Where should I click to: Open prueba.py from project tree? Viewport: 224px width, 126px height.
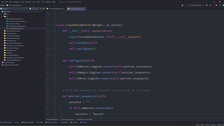[x=8, y=53]
